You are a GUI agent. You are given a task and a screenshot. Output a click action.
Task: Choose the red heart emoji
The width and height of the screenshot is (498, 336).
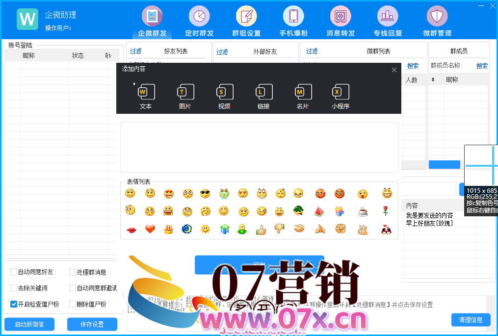tap(150, 229)
